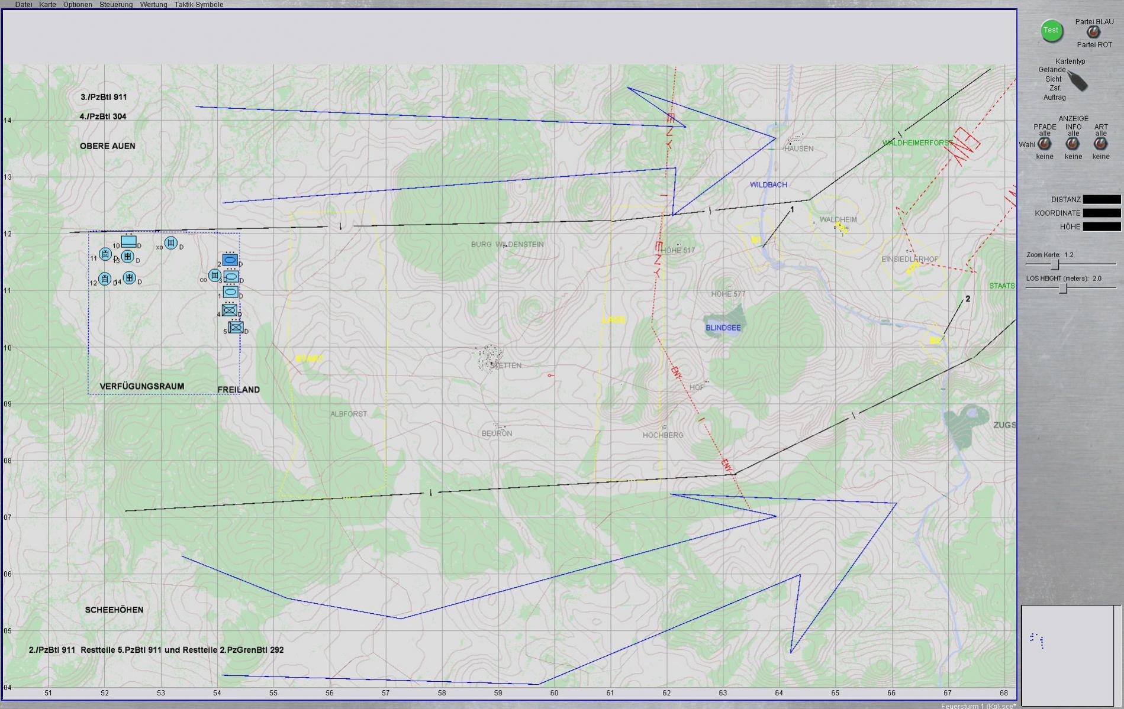
Task: Click the LOS HEIGHT slider handle
Action: coord(1063,288)
